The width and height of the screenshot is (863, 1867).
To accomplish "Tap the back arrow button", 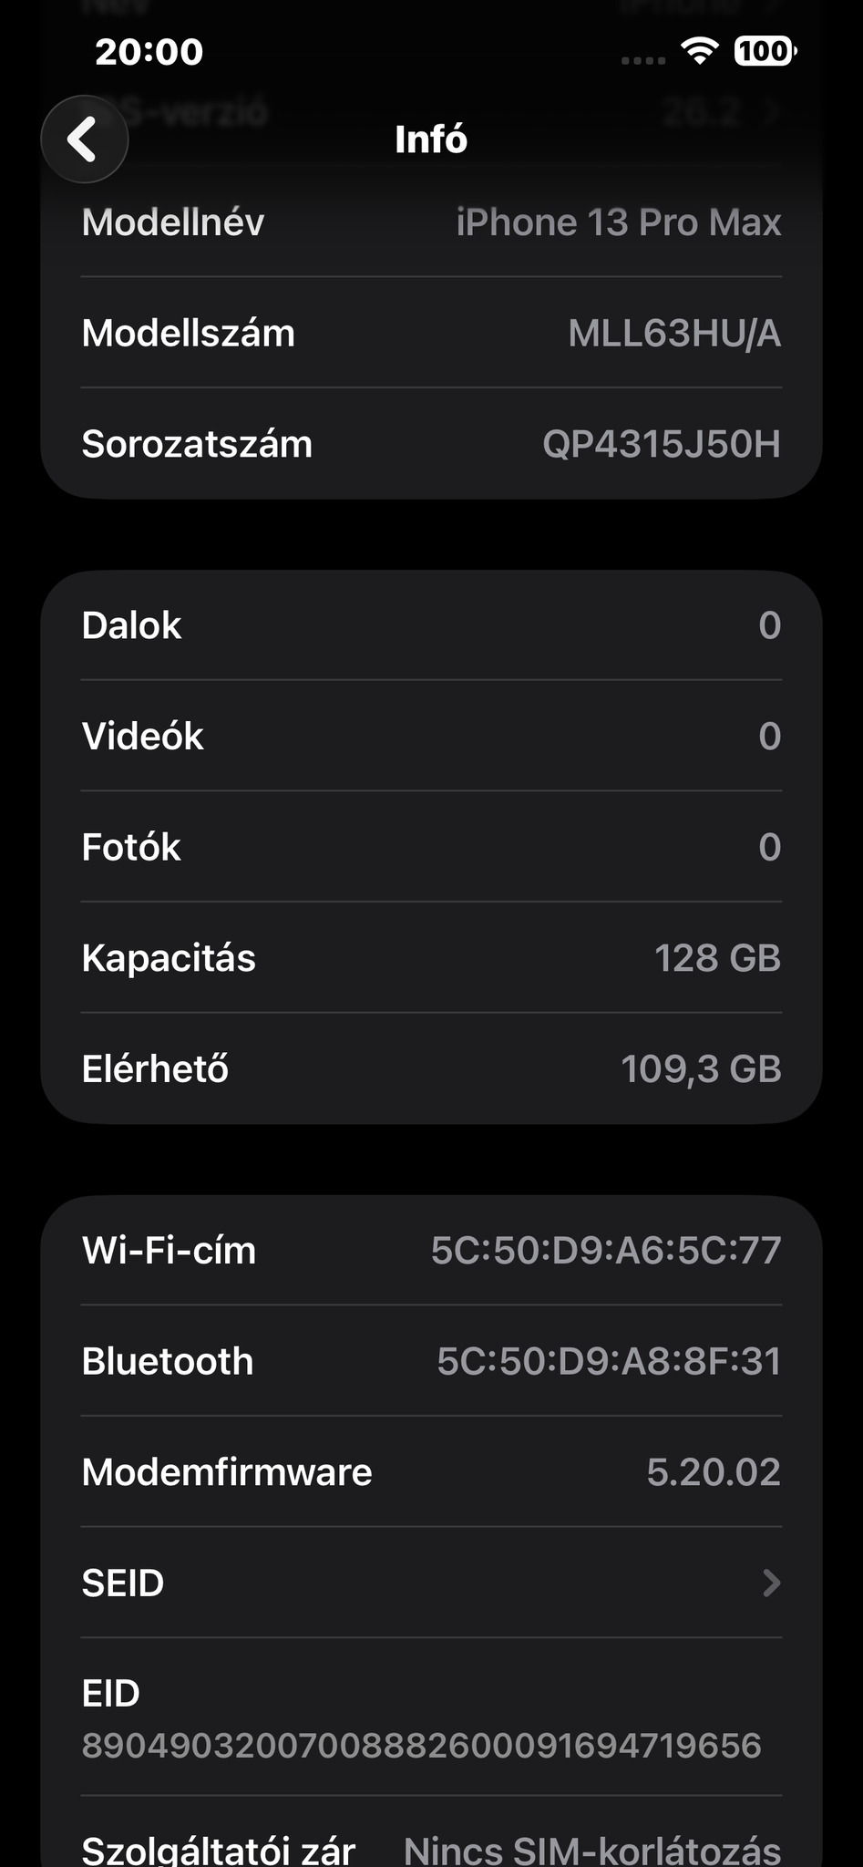I will point(84,139).
